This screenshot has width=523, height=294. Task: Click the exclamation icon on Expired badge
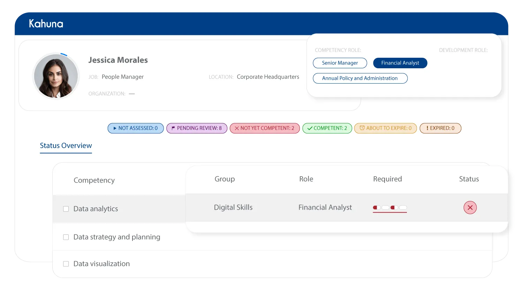click(x=427, y=128)
